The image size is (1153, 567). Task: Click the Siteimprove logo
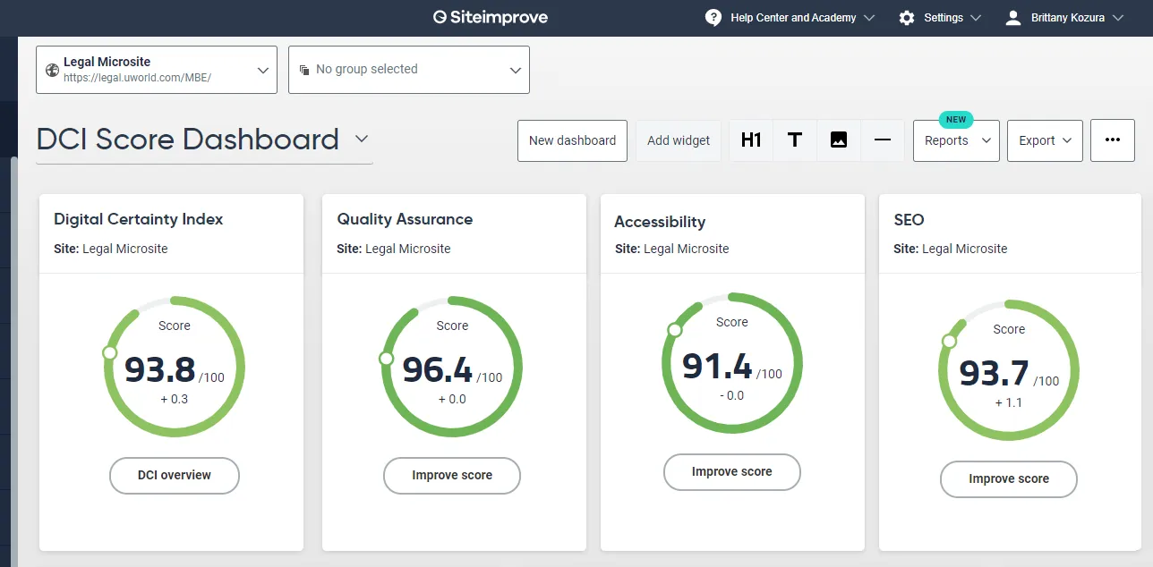490,17
